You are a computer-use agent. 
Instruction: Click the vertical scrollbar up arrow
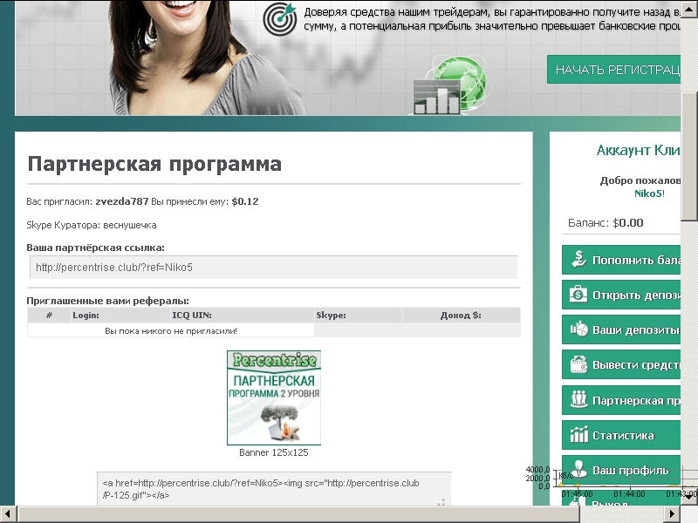(x=689, y=8)
